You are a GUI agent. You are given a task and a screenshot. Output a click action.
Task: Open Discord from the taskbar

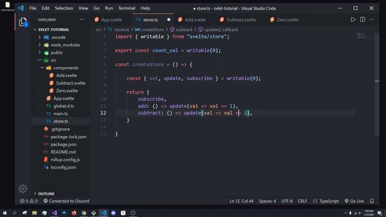pos(113,213)
